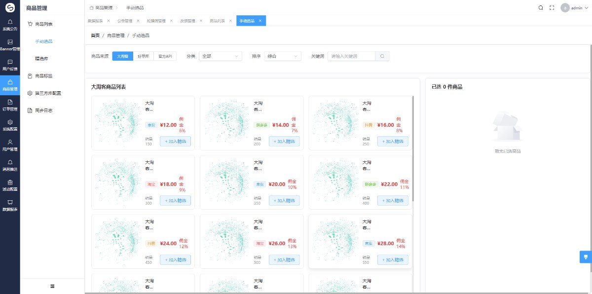Add the ¥18.00 product to 精选

175,200
